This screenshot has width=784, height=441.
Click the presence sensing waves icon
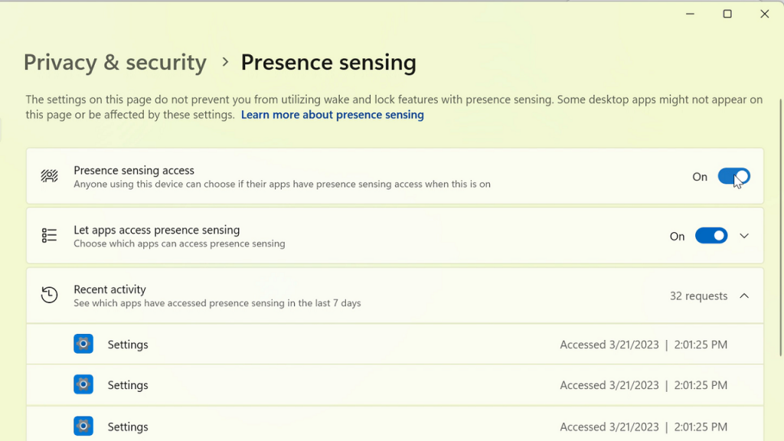[x=49, y=176]
